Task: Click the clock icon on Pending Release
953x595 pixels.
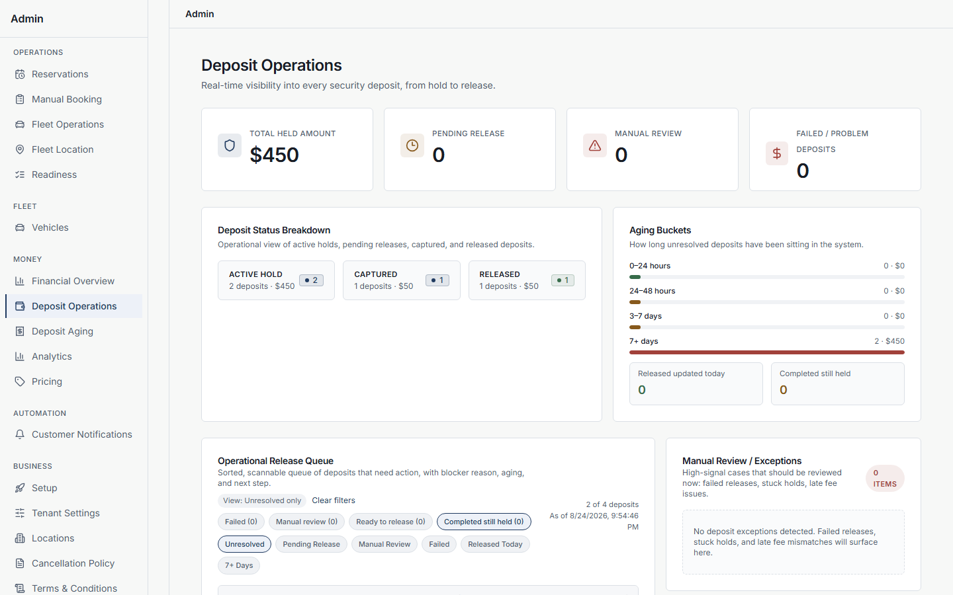Action: [x=412, y=145]
